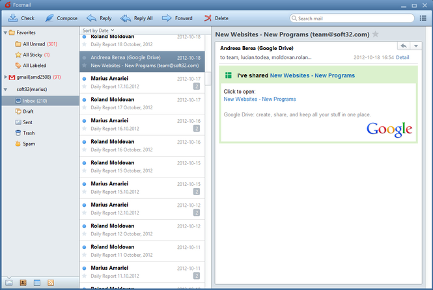Star Roland Moldovan Daily Report 12 October

(85, 234)
